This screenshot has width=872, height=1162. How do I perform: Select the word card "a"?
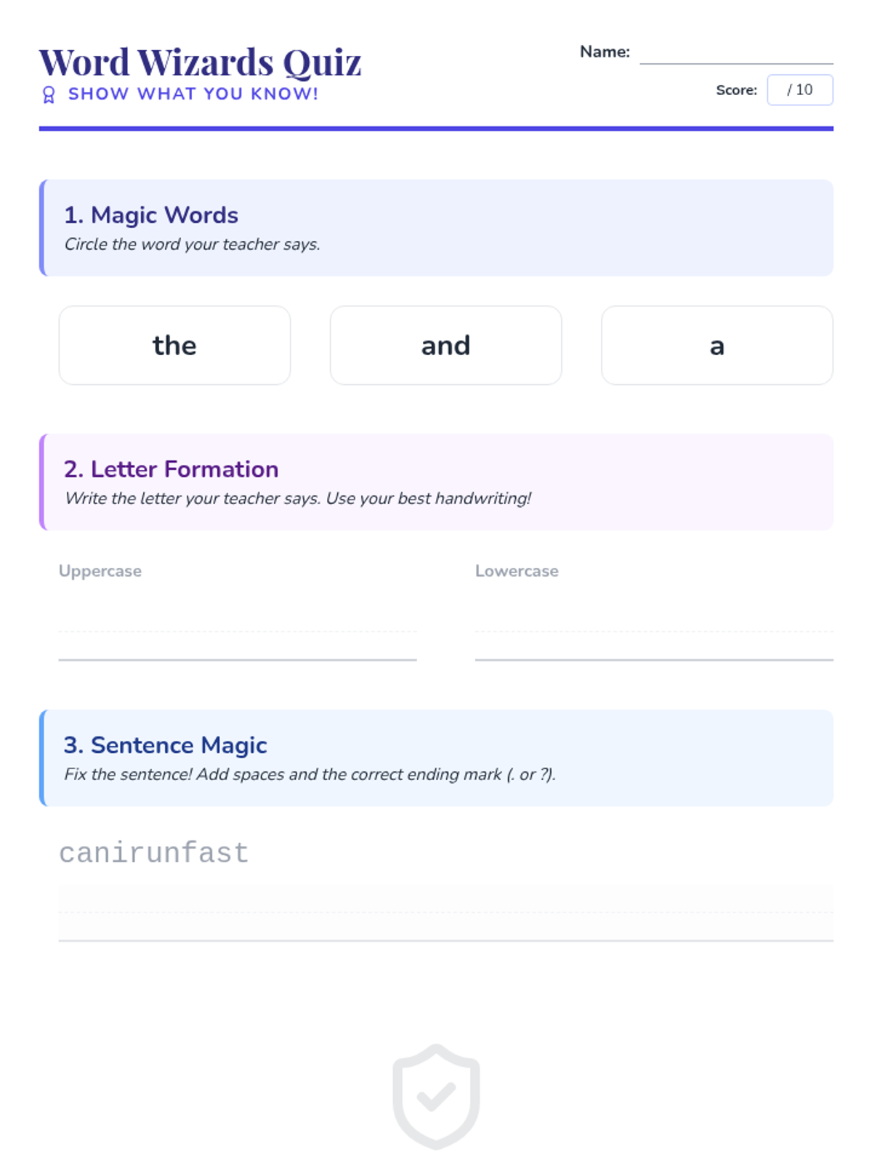pos(717,345)
